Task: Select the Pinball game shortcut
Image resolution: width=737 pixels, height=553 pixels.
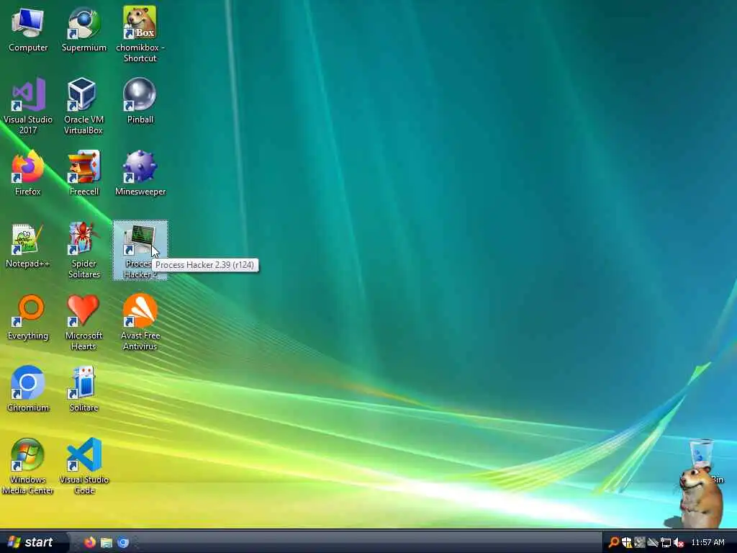Action: tap(140, 102)
